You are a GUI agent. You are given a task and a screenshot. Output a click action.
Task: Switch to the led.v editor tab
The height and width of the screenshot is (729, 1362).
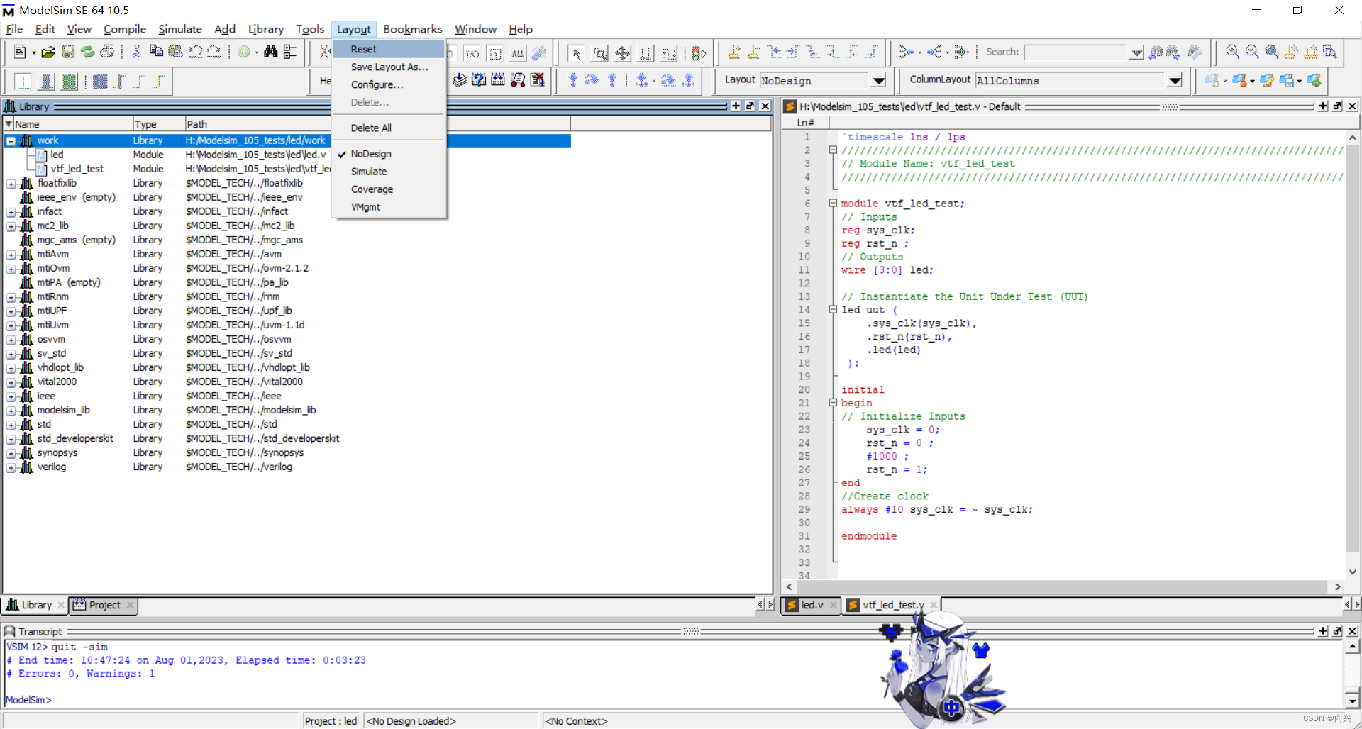811,605
